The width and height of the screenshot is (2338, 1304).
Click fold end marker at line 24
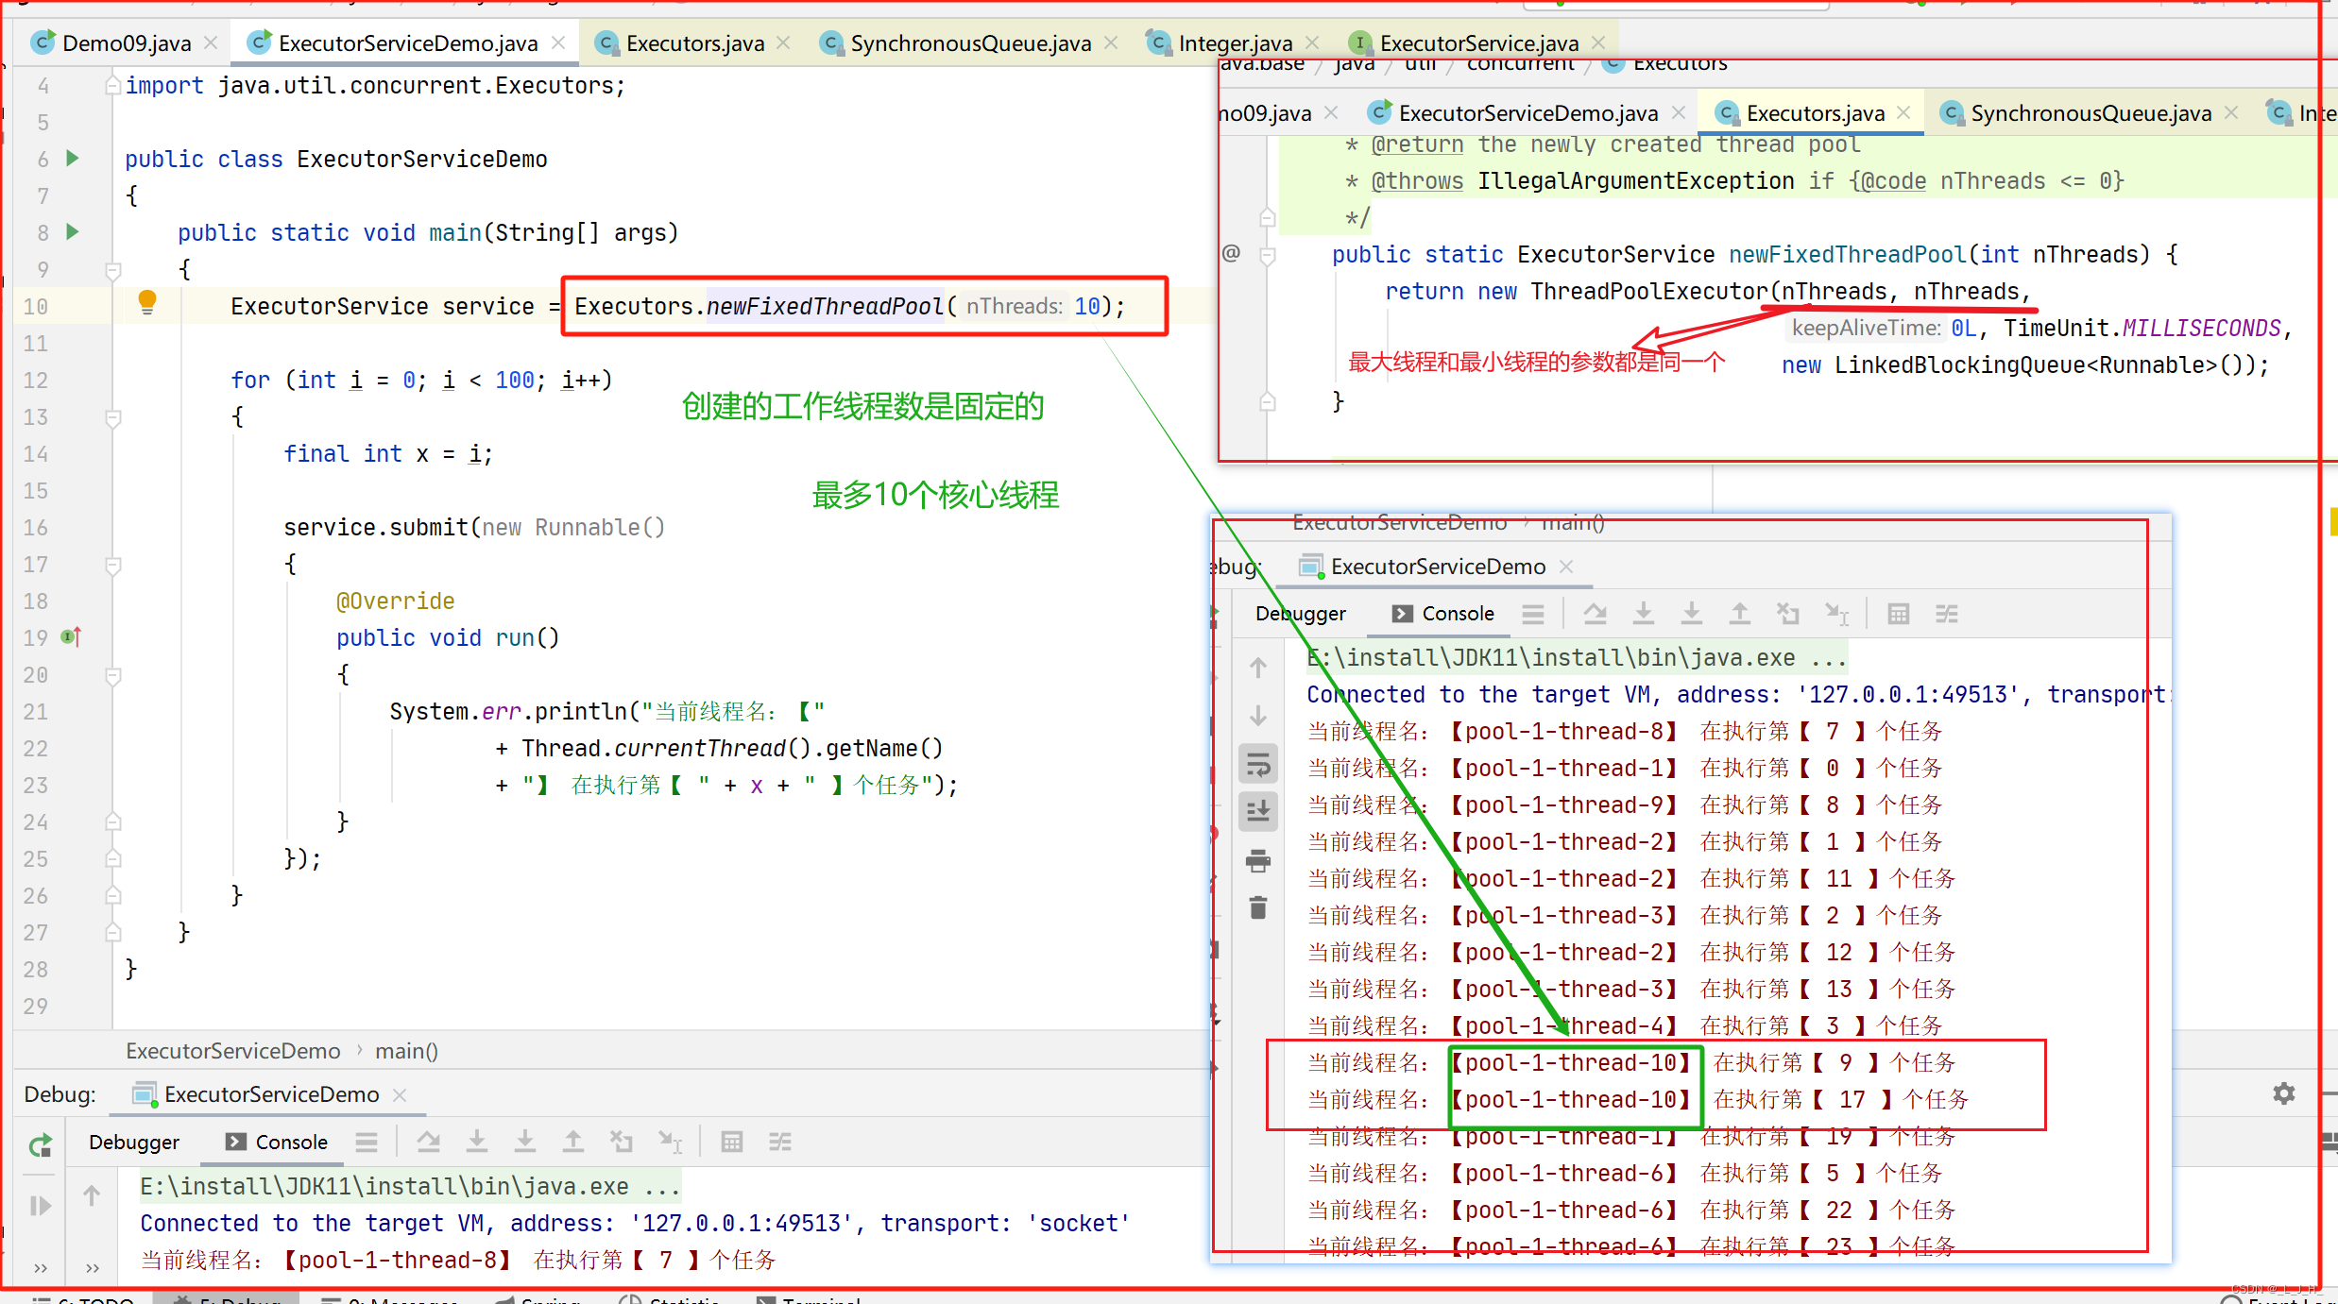(113, 821)
